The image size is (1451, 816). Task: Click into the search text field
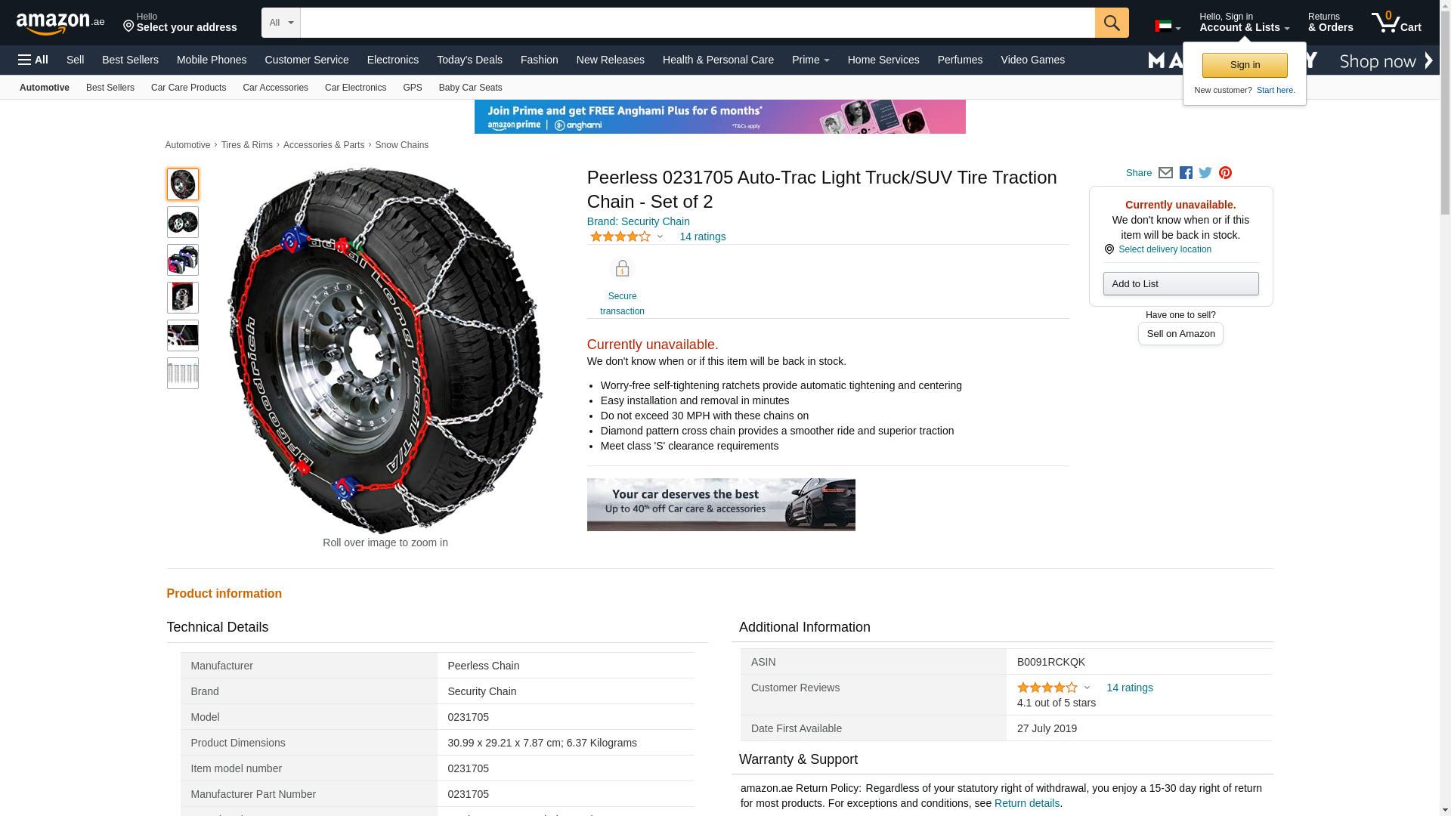pyautogui.click(x=697, y=23)
